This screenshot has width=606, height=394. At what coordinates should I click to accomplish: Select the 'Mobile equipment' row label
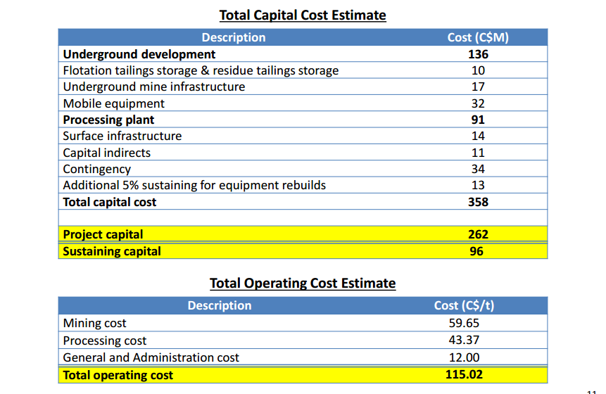pyautogui.click(x=113, y=103)
